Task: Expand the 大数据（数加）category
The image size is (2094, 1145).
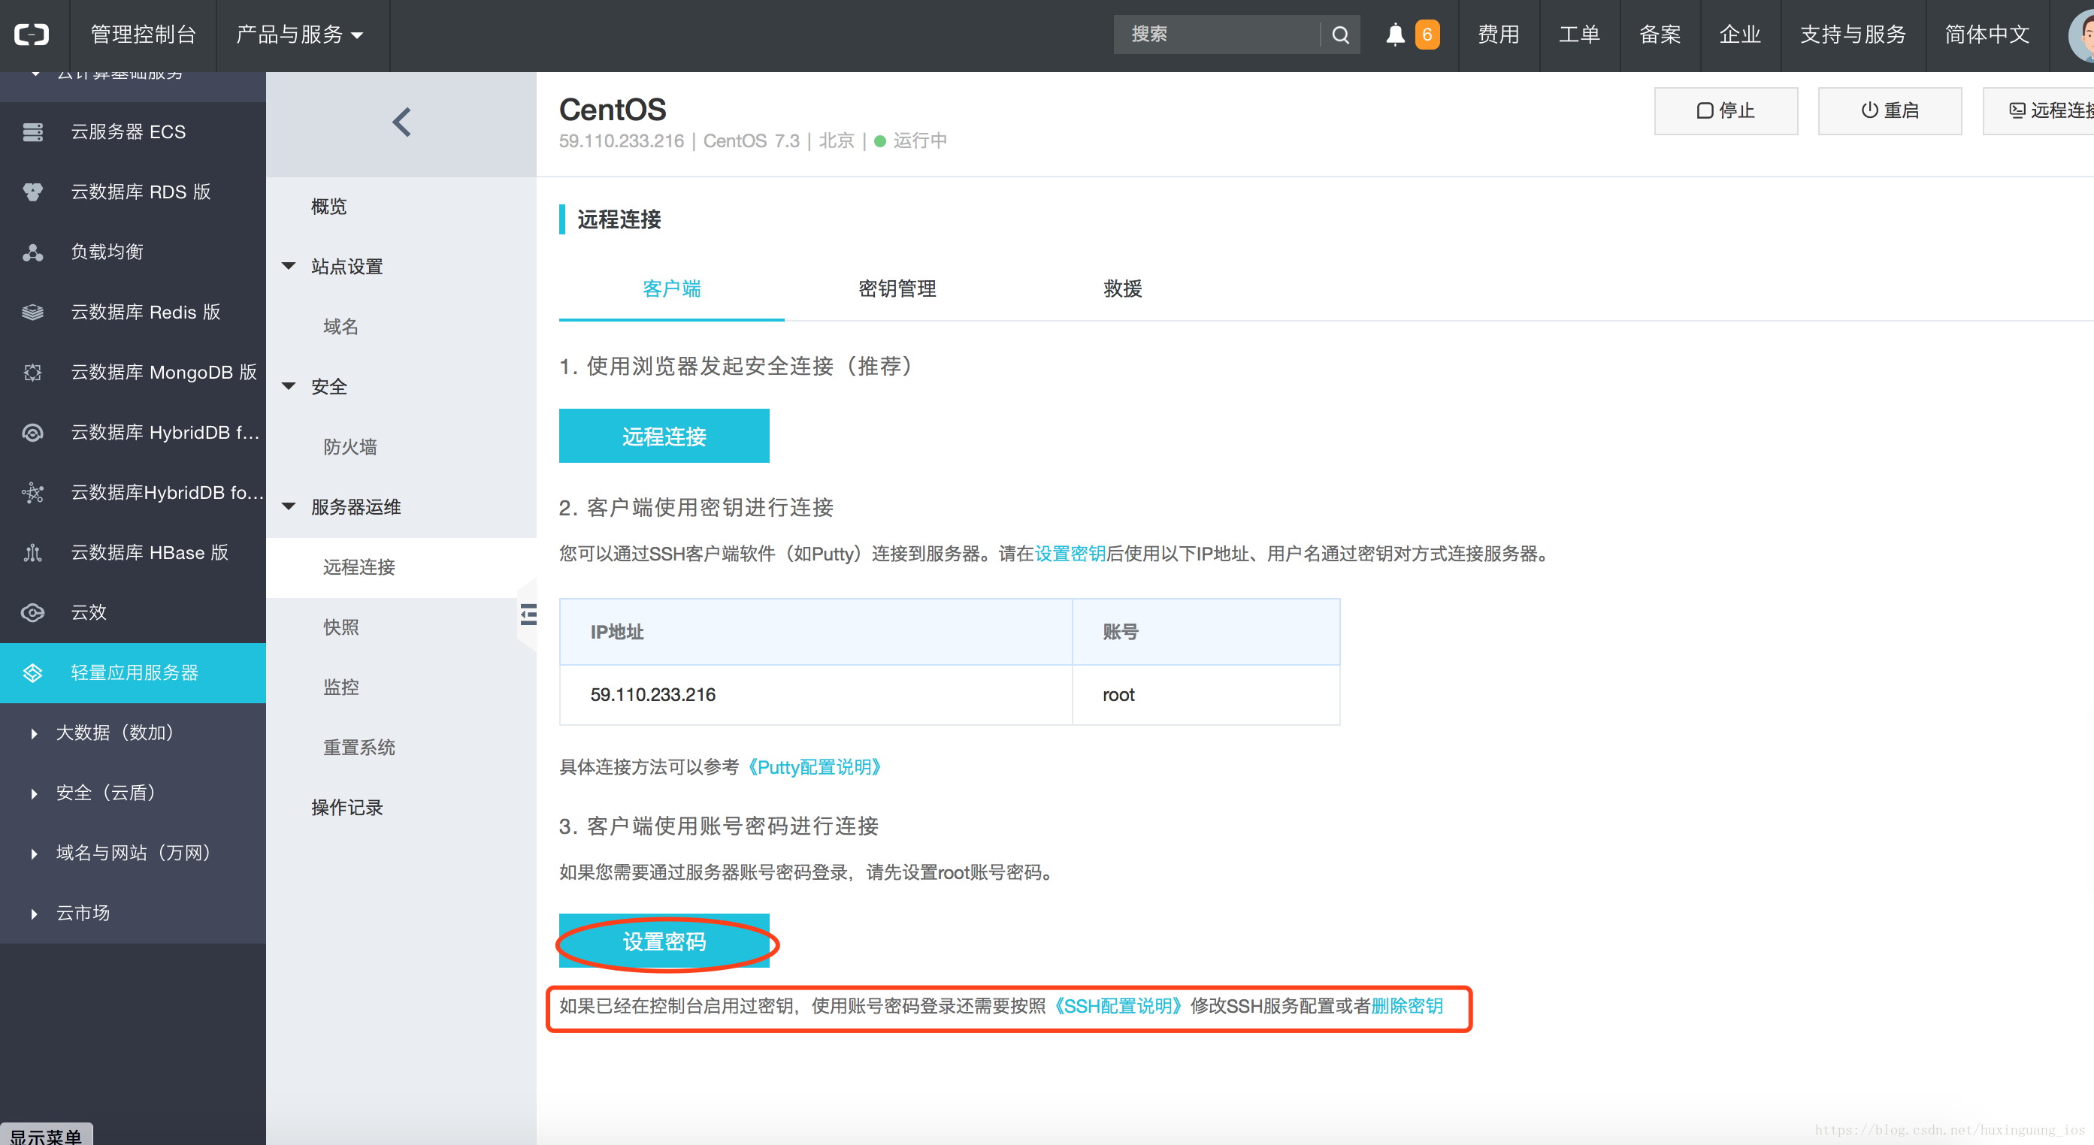Action: (x=34, y=734)
